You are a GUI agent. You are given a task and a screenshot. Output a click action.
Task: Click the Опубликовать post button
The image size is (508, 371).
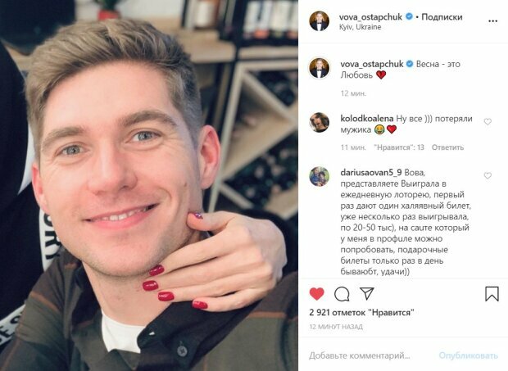[x=468, y=355]
